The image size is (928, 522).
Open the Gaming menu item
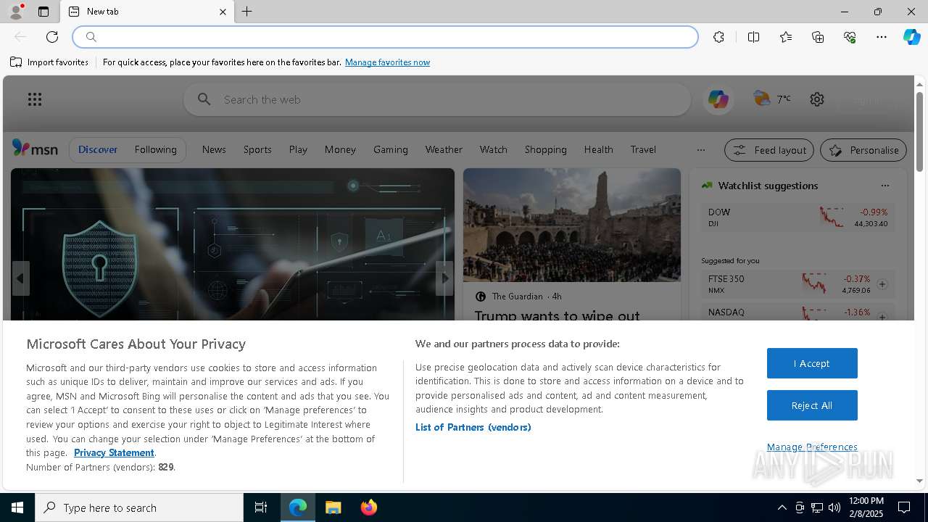point(390,149)
